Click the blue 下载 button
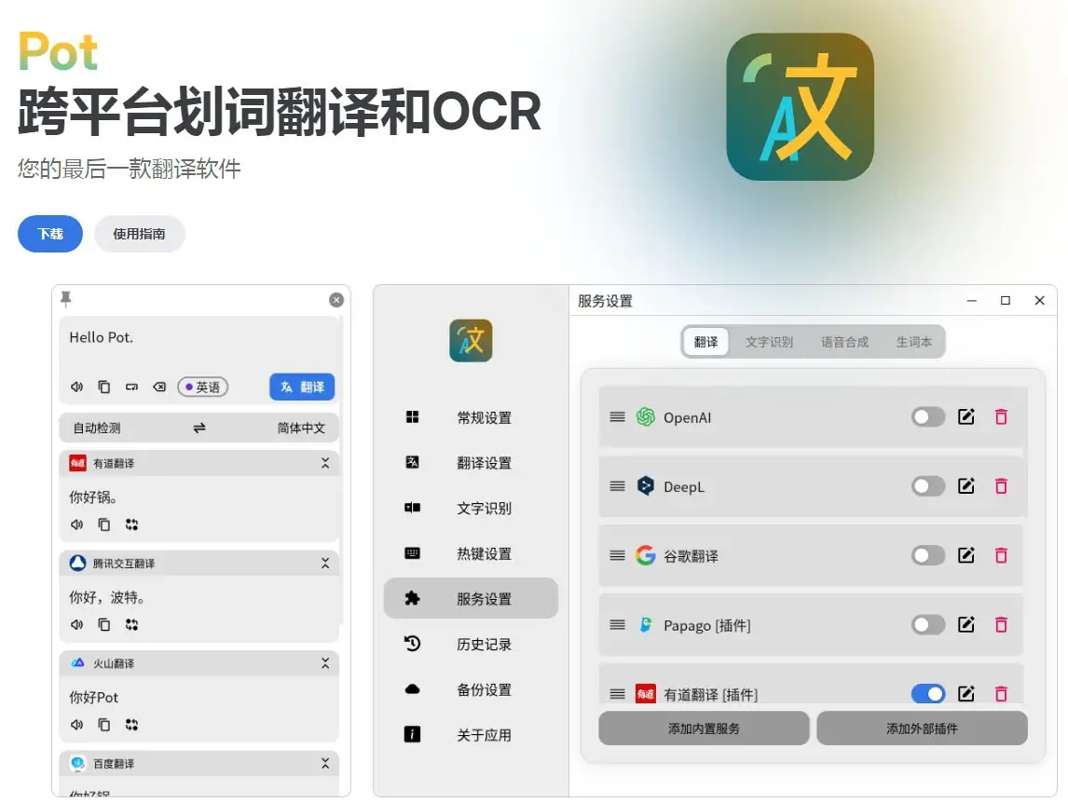 coord(49,234)
